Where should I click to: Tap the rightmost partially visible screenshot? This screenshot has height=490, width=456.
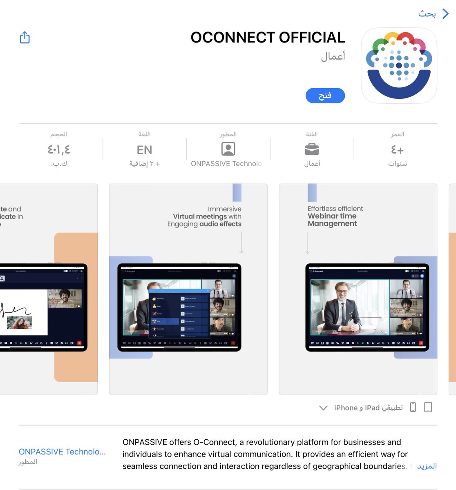(452, 289)
